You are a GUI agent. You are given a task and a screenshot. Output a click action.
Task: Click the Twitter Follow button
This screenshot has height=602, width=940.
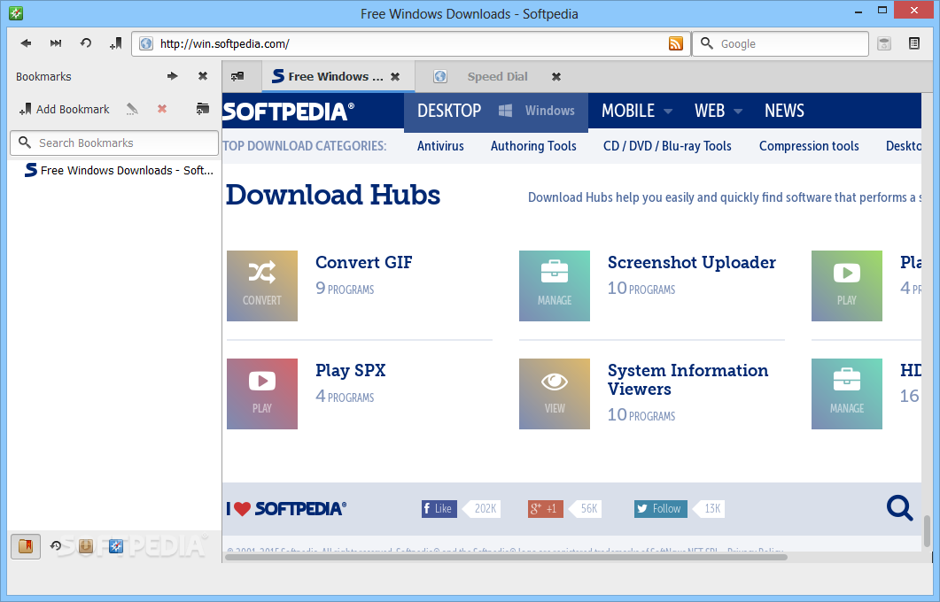pos(661,508)
